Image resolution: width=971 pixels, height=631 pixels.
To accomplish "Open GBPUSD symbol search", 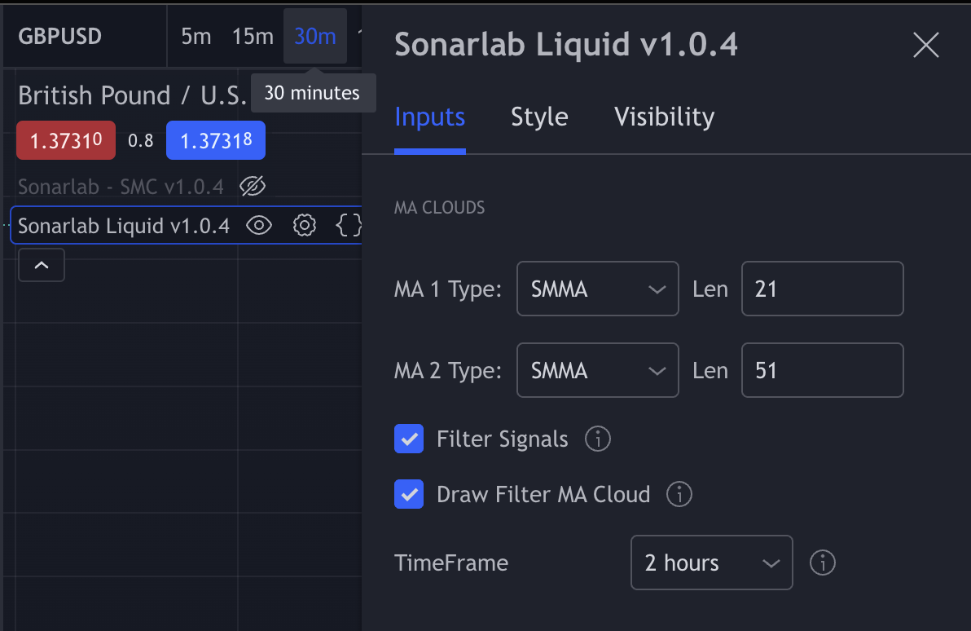I will [60, 37].
